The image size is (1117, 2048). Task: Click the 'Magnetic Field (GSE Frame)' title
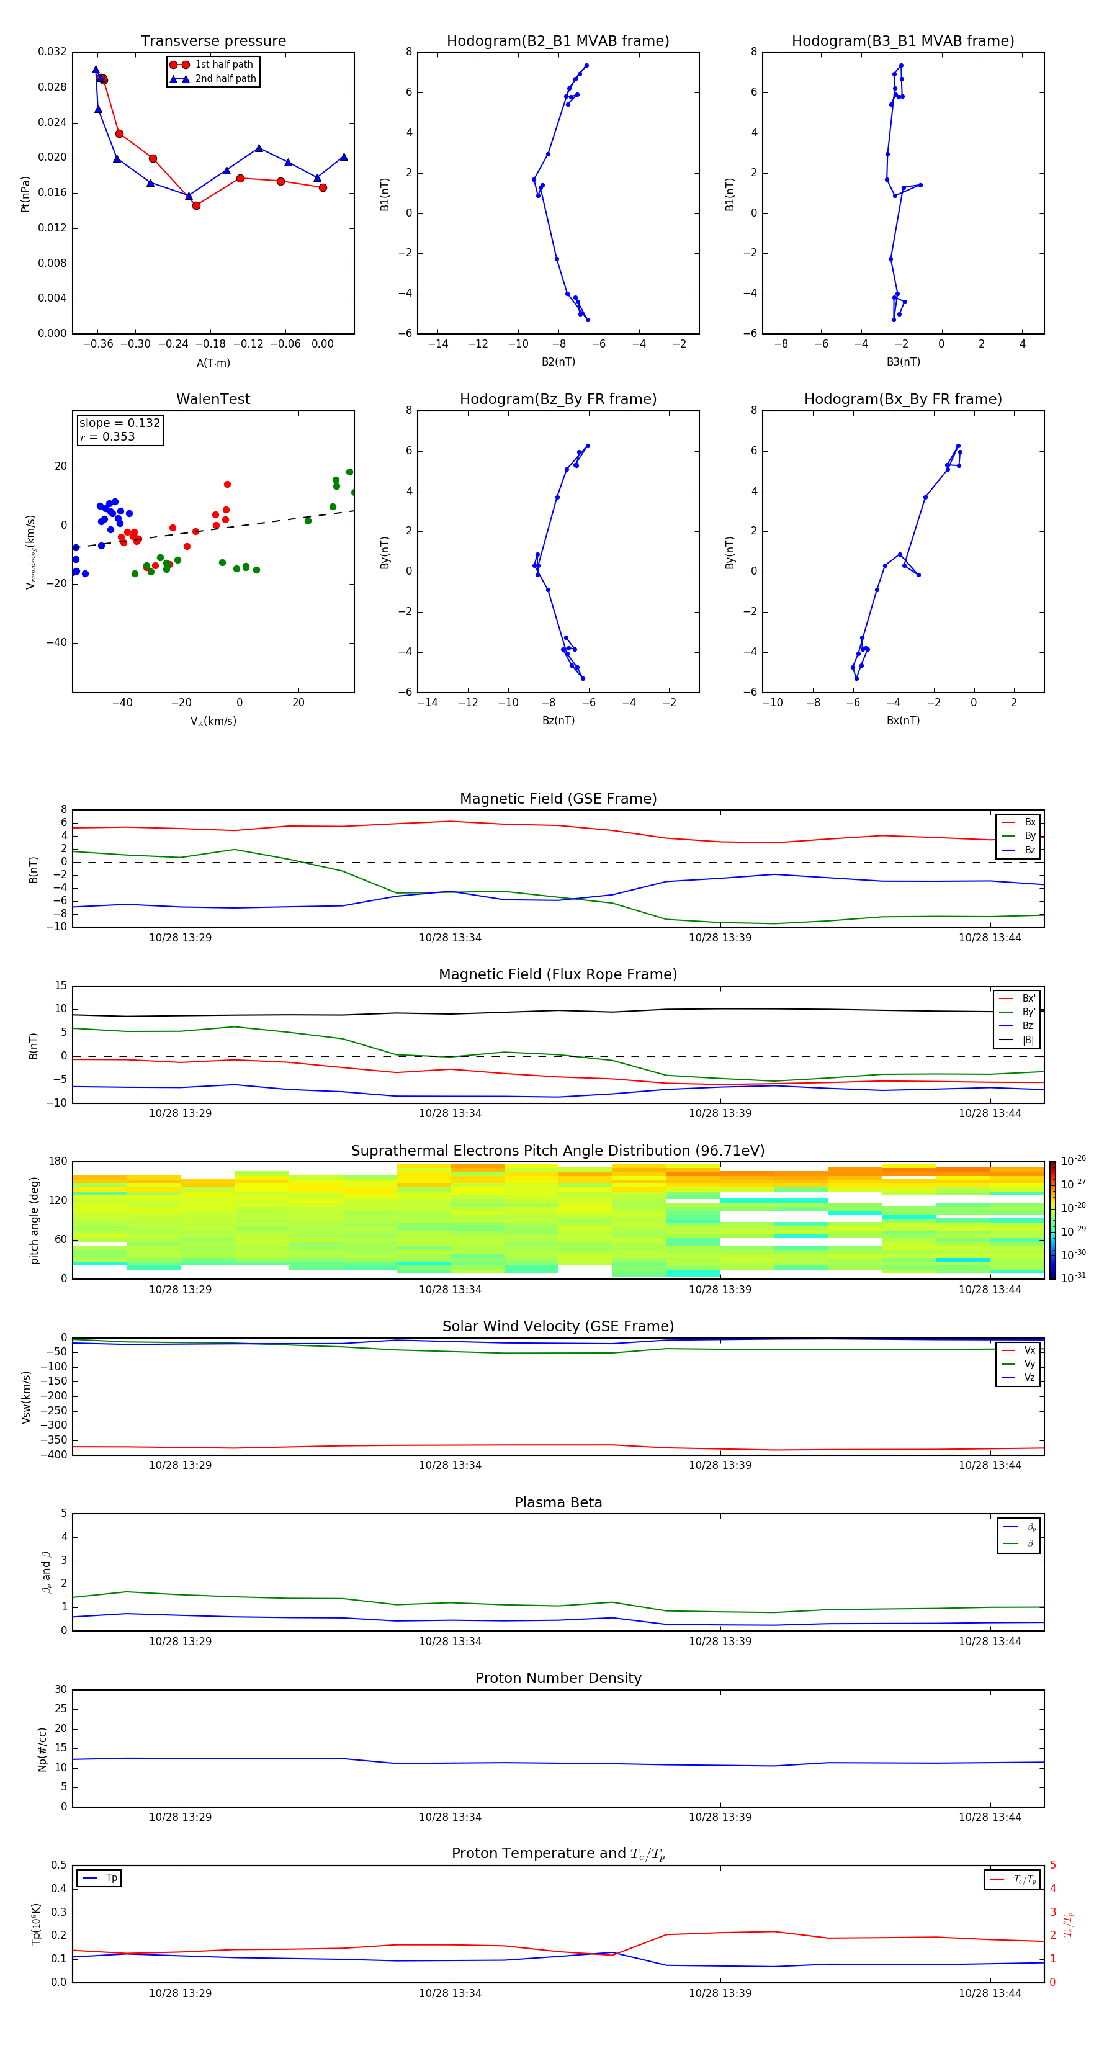pyautogui.click(x=558, y=799)
